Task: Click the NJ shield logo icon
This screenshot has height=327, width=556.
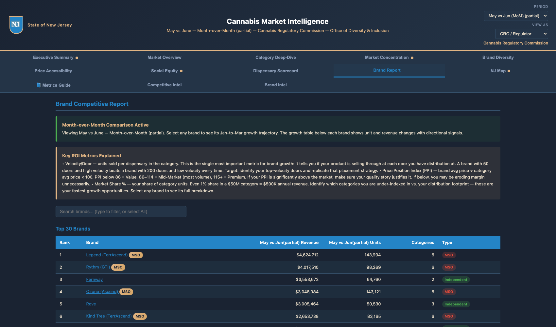Action: [x=16, y=25]
